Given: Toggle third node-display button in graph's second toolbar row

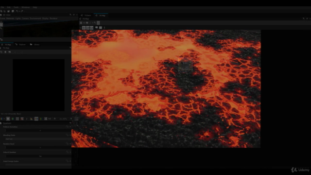Looking at the screenshot, I should [92, 28].
